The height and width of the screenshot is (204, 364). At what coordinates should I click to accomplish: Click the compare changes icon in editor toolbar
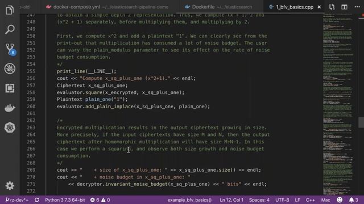[332, 7]
